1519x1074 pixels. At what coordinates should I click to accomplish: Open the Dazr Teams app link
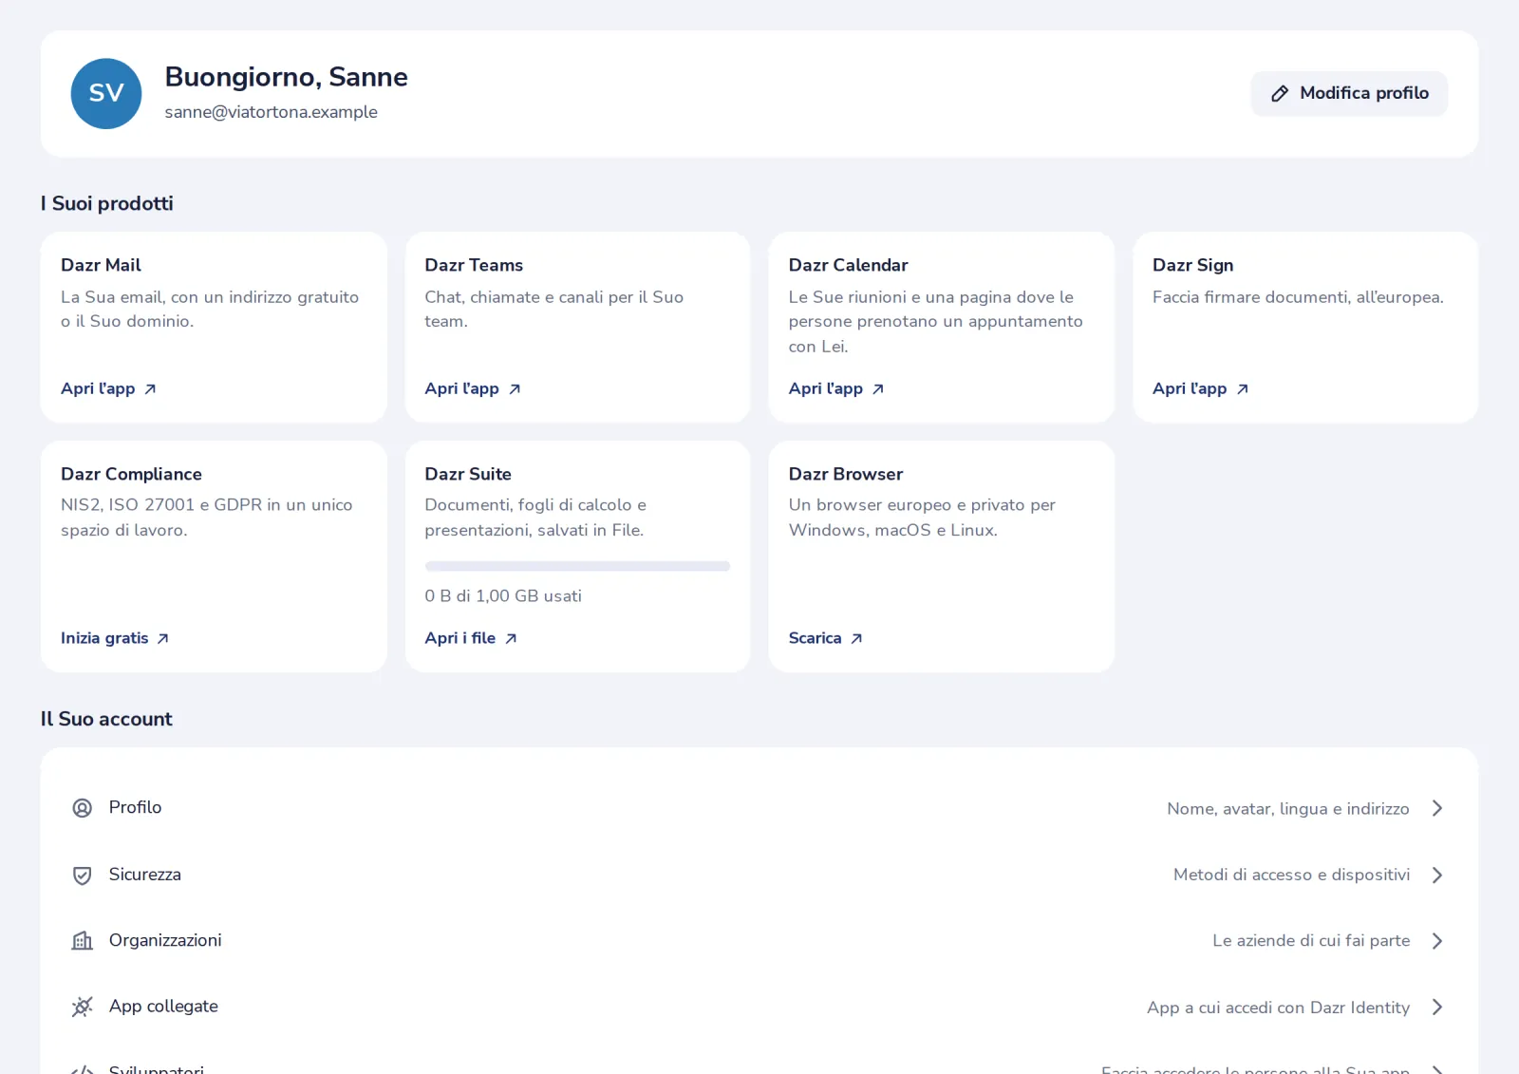pos(473,388)
